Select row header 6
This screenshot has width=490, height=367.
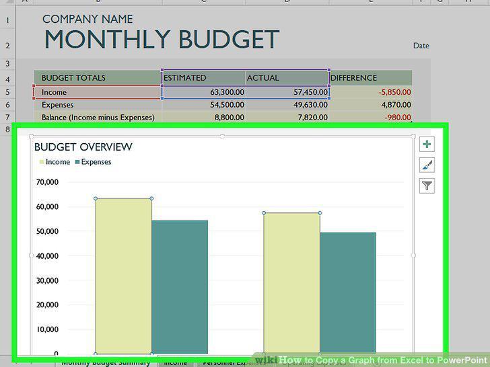click(7, 105)
